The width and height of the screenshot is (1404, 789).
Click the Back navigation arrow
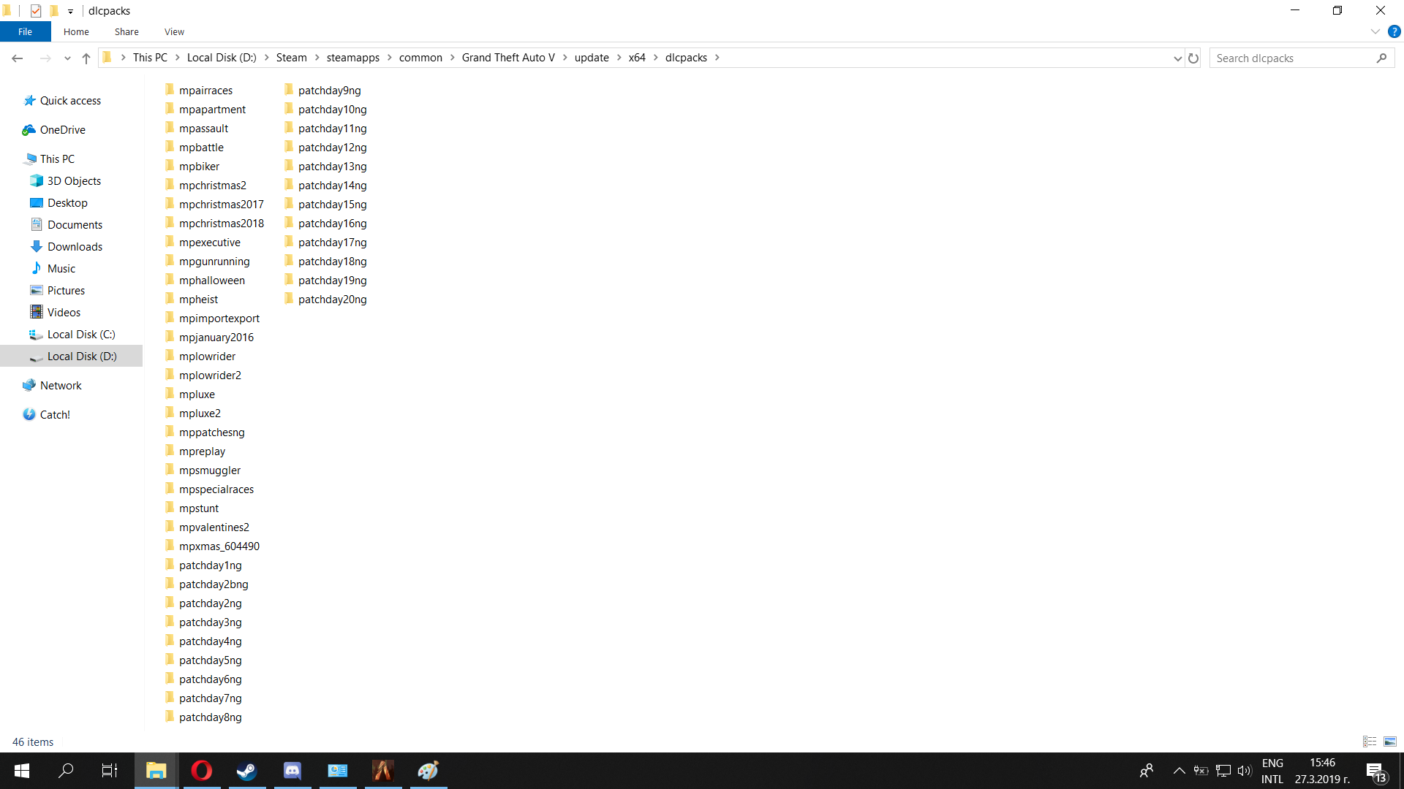(x=18, y=58)
